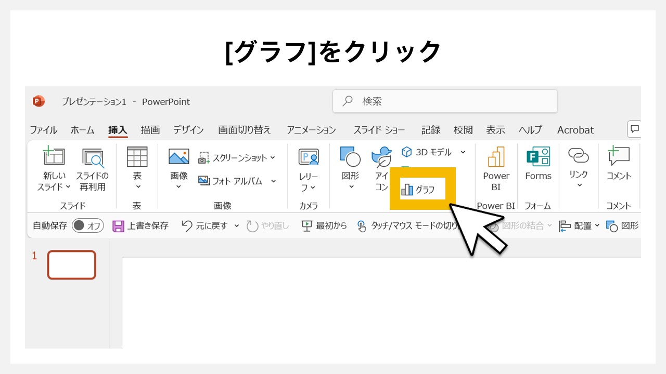Screen dimensions: 666x374
Task: Open the スライド ショー tab
Action: (x=378, y=130)
